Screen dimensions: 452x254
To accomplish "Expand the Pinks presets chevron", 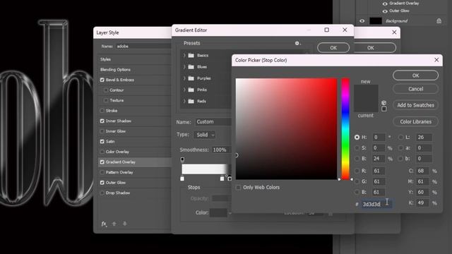I will point(184,90).
